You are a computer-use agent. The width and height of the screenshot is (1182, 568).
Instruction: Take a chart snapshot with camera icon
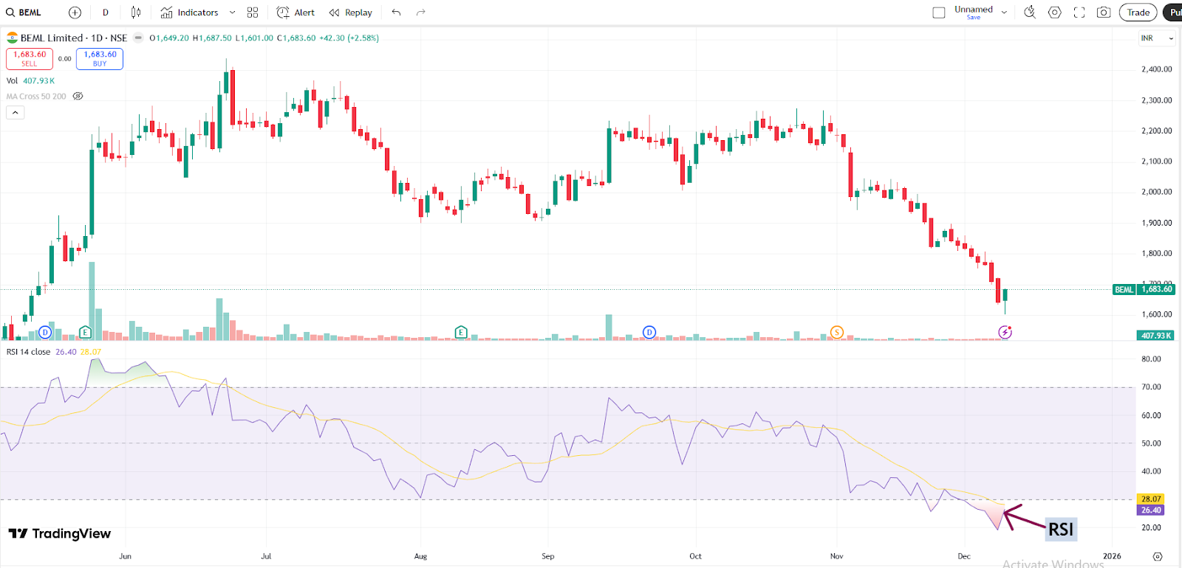coord(1104,13)
